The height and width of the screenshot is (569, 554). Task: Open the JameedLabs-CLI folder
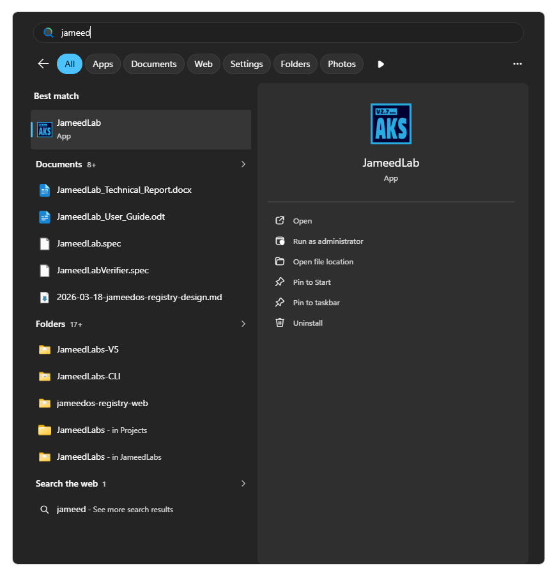(141, 376)
